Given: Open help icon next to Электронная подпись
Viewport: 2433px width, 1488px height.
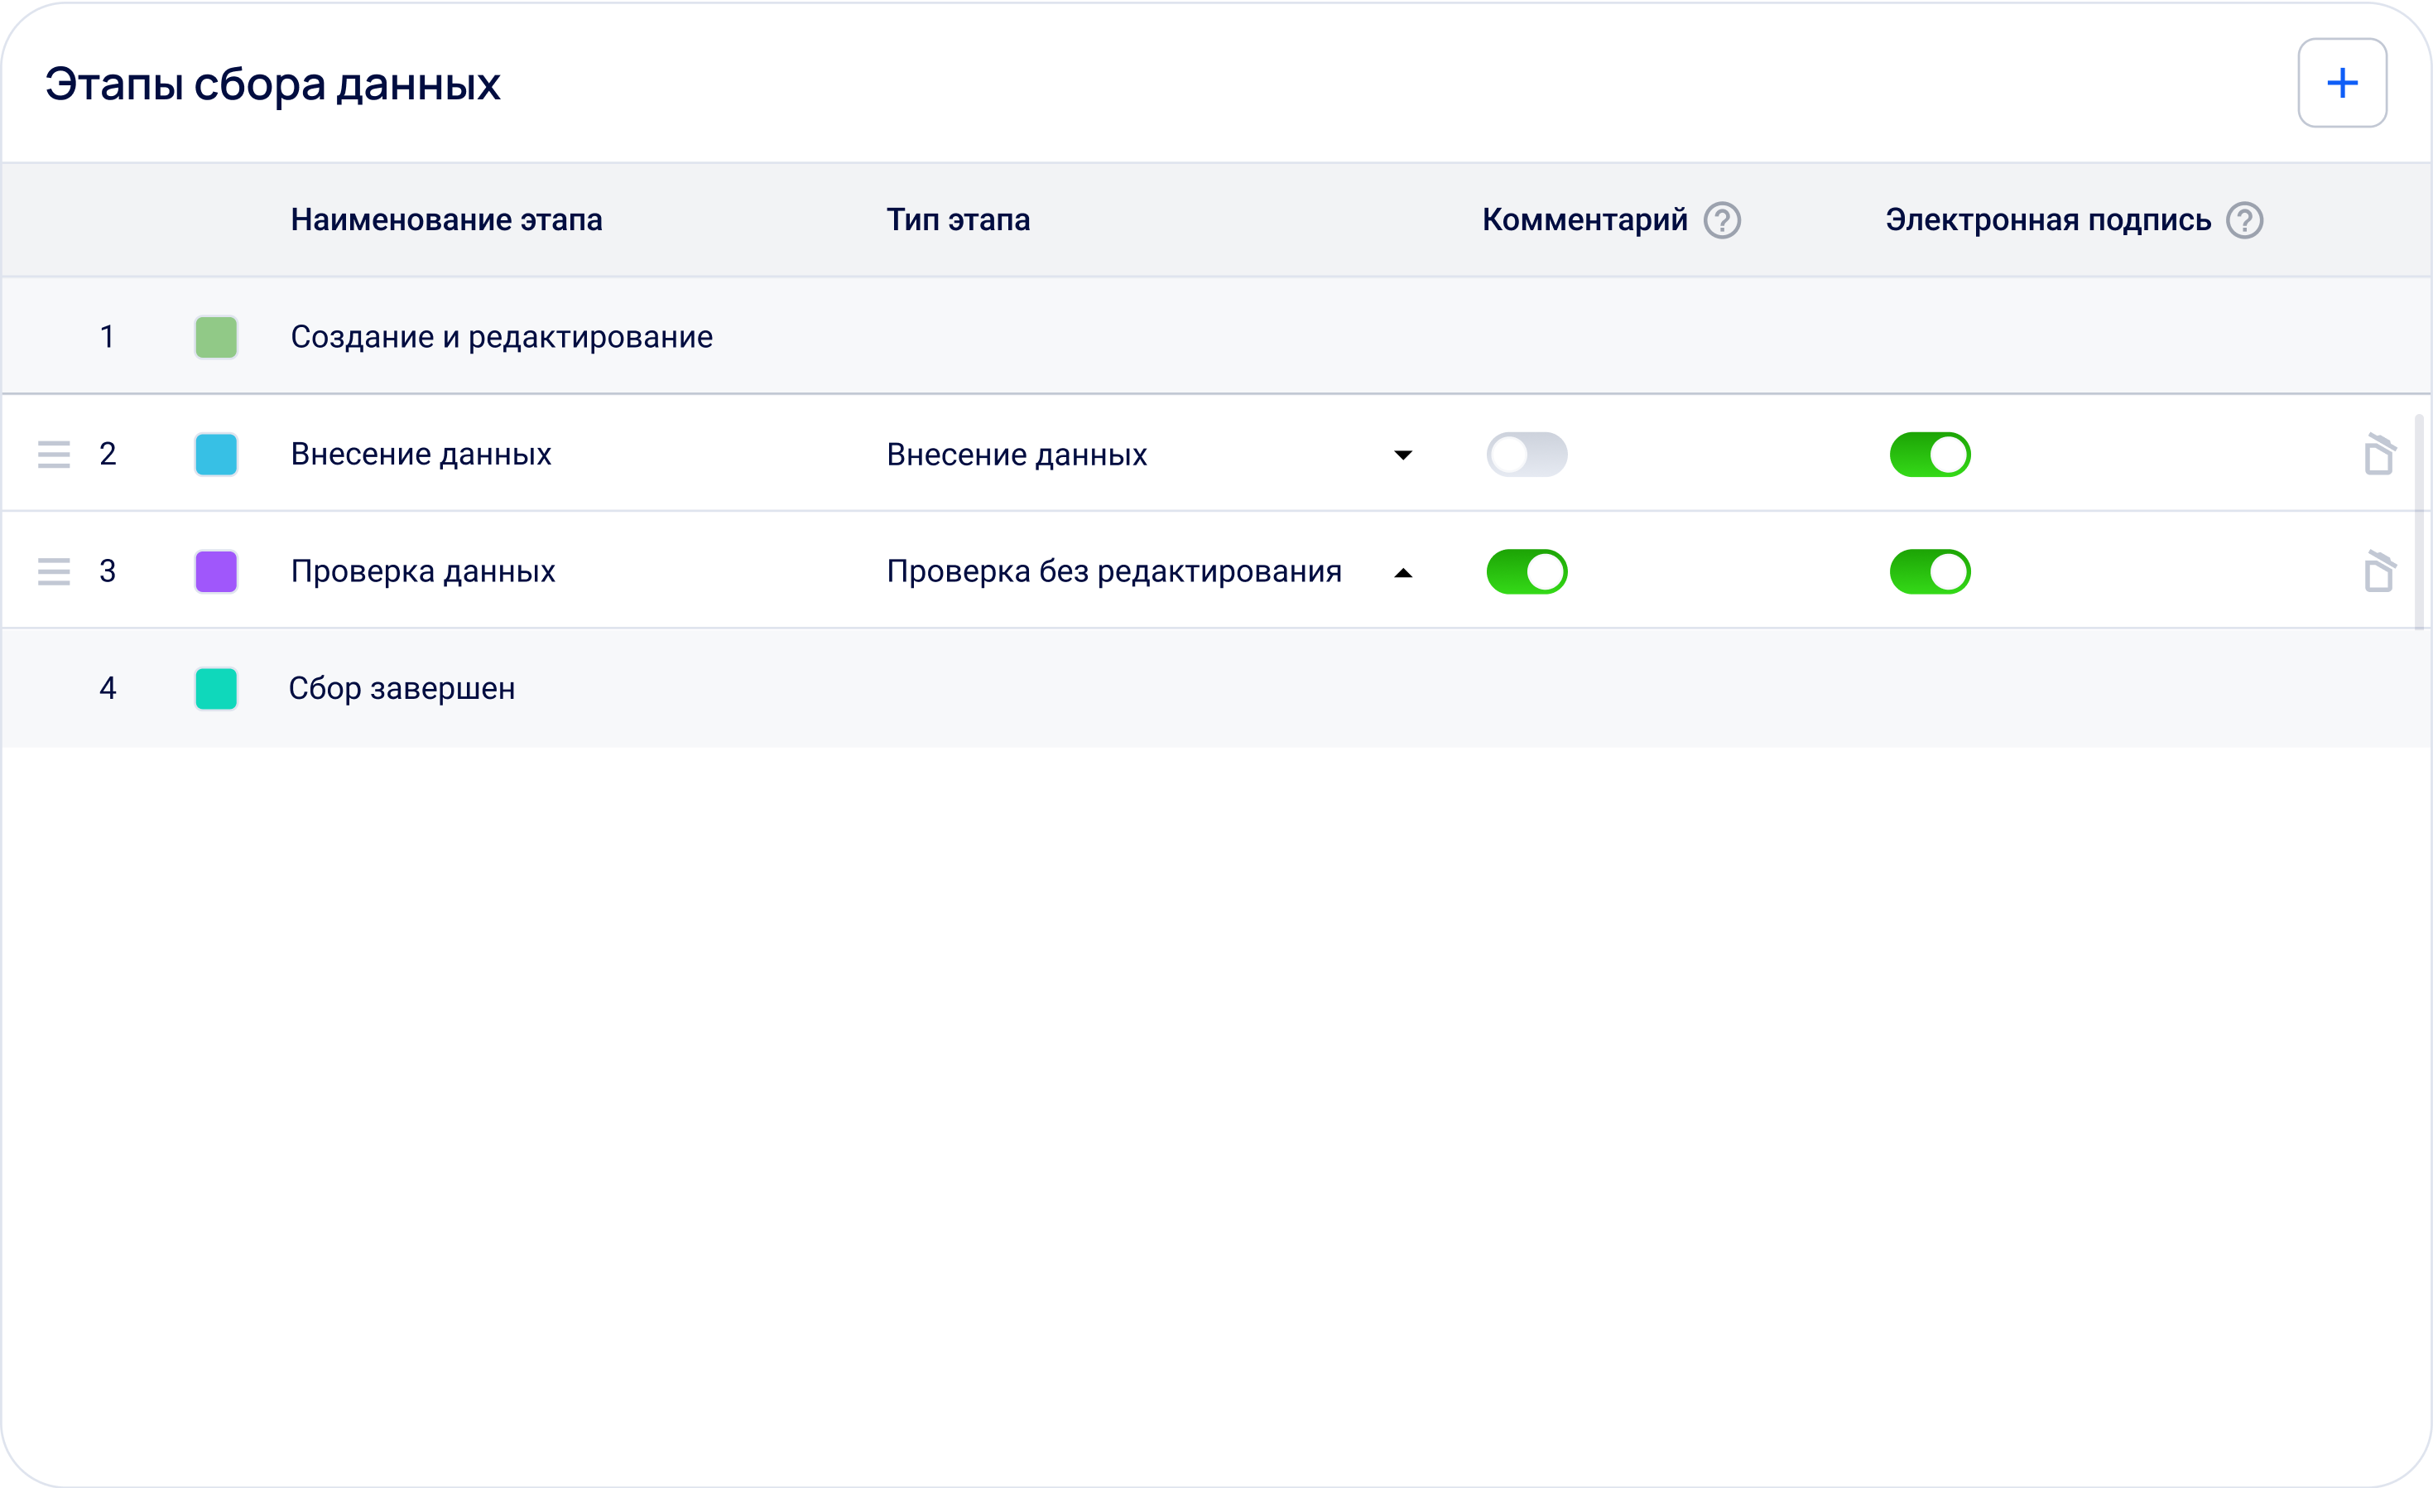Looking at the screenshot, I should pos(2243,220).
